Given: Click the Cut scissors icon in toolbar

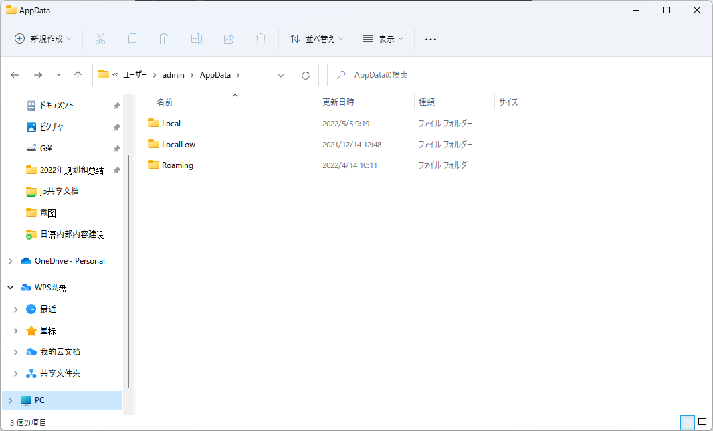Looking at the screenshot, I should tap(100, 39).
